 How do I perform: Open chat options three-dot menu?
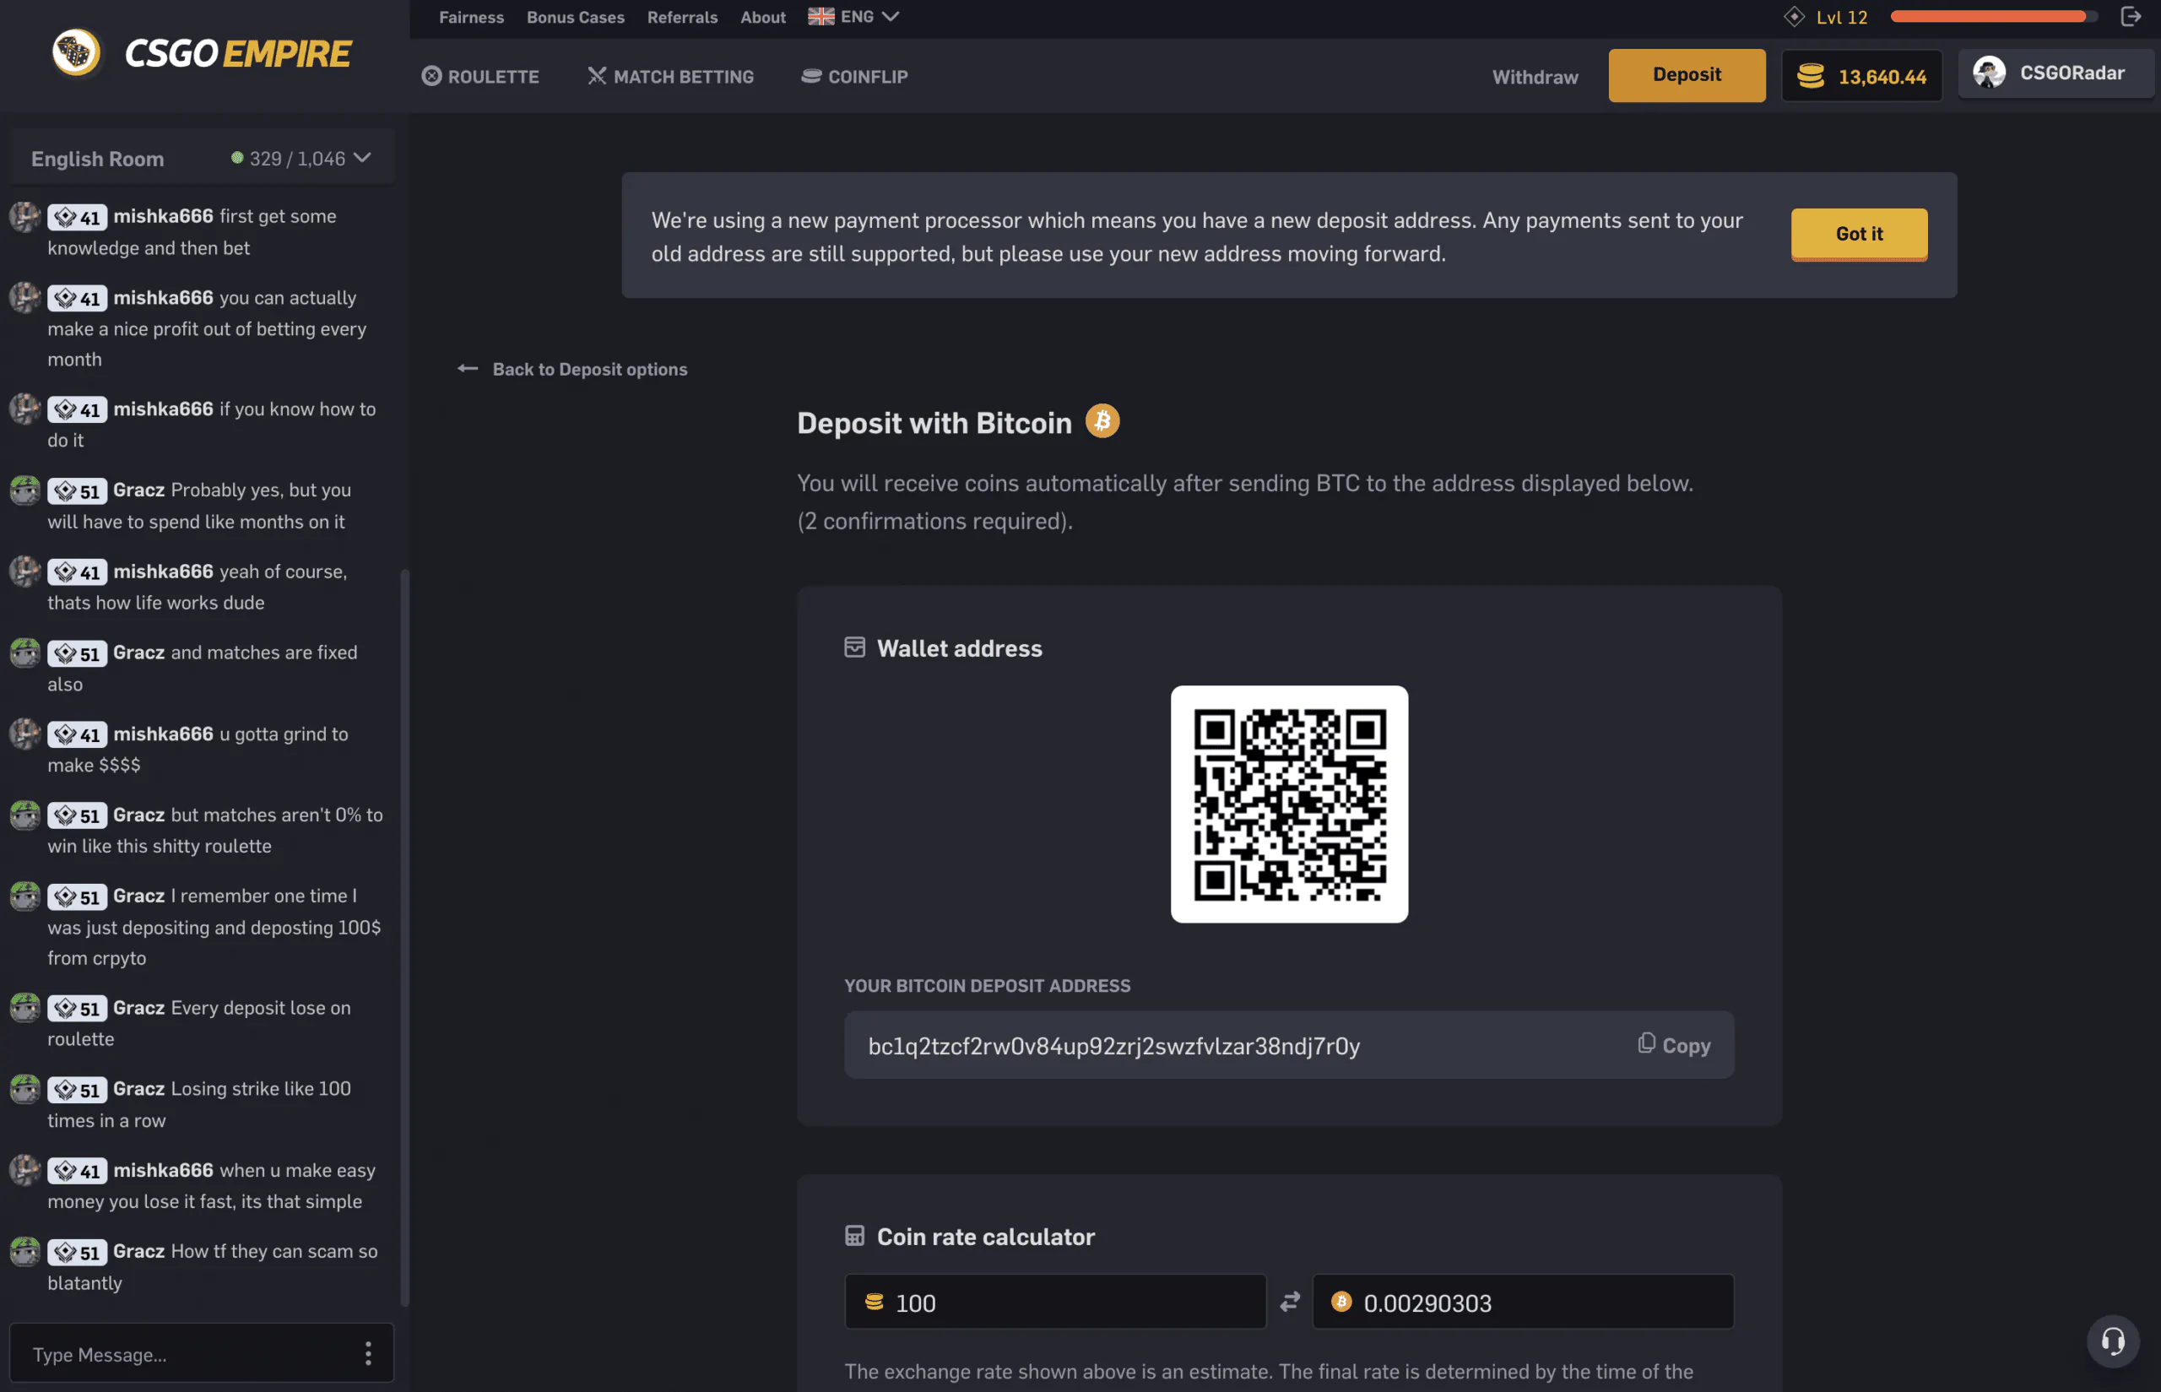coord(368,1353)
